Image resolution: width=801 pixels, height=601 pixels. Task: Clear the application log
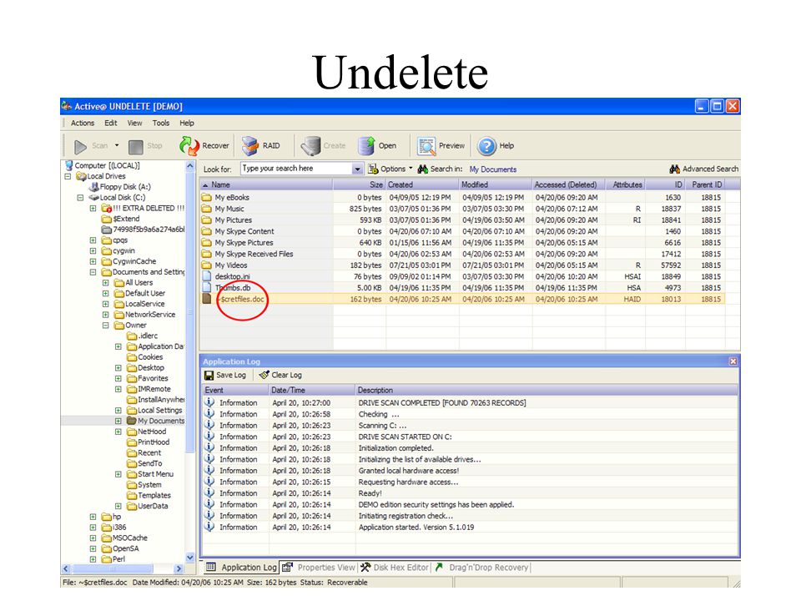tap(280, 375)
